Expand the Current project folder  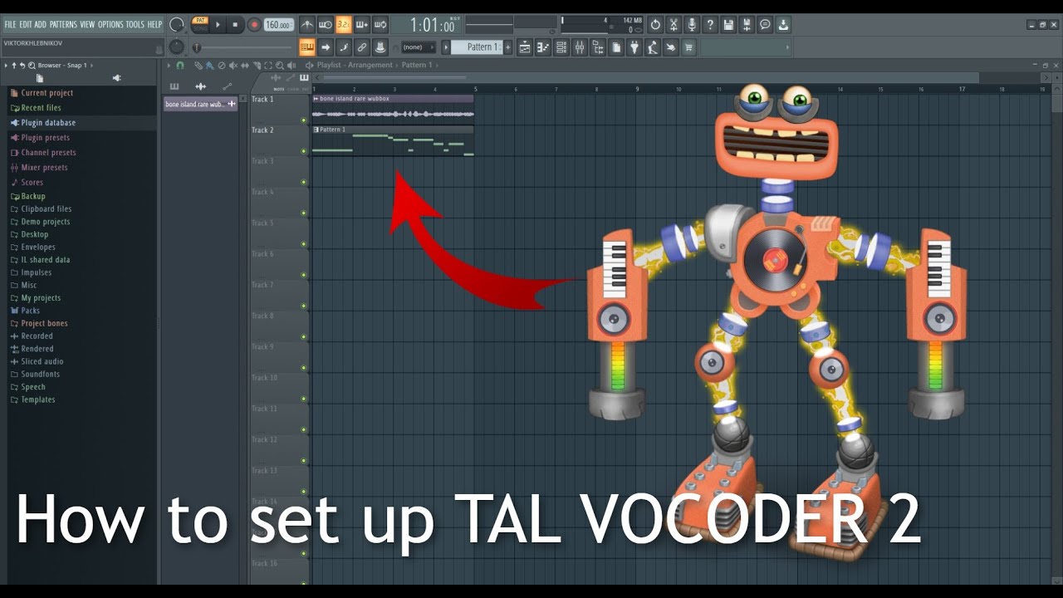[42, 93]
